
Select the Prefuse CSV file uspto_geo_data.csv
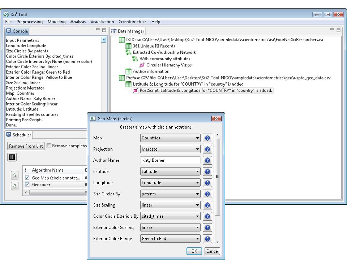click(x=224, y=78)
